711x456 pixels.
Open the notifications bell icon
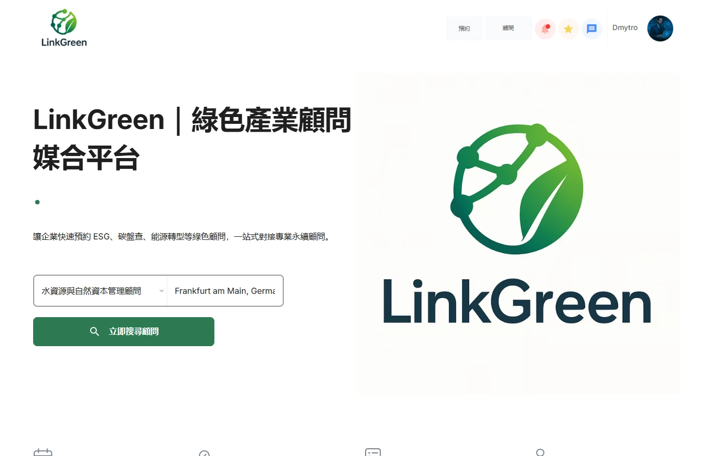point(545,29)
